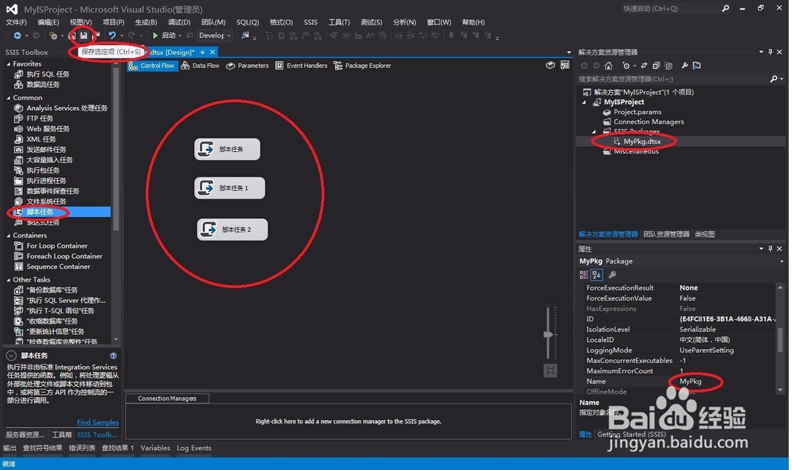Collapse the Favorites group in SSIS Toolbox
This screenshot has width=792, height=470.
(x=8, y=64)
